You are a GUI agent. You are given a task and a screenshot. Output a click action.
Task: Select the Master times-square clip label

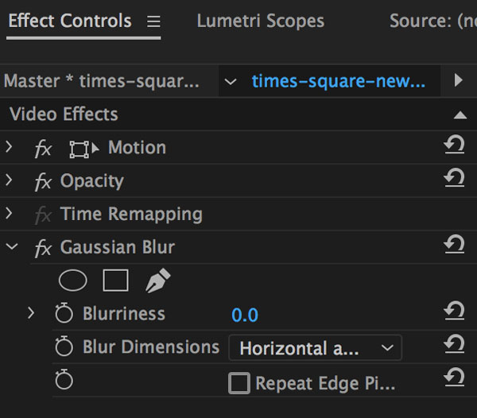coord(101,81)
